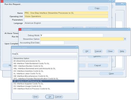Select 'XB: Interface Total Burdened Costs To GL'

(43, 64)
